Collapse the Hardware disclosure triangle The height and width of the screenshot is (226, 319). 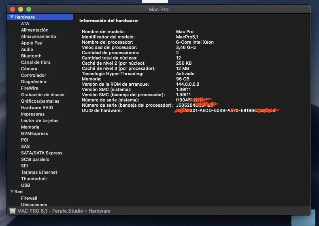[12, 17]
